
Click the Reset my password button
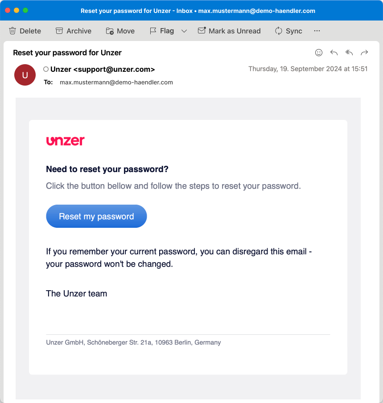tap(96, 216)
